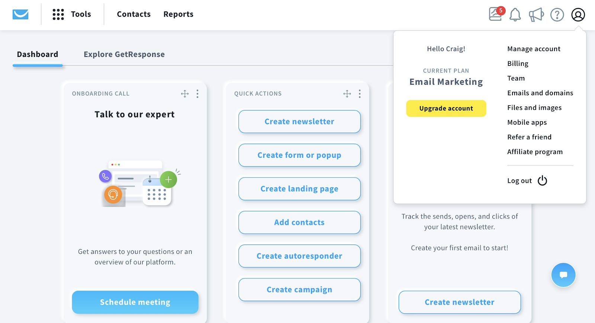
Task: Switch to the Explore GetResponse tab
Action: click(x=124, y=54)
